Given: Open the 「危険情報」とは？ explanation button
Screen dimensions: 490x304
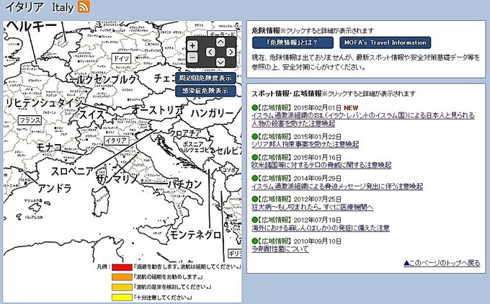Looking at the screenshot, I should coord(291,43).
